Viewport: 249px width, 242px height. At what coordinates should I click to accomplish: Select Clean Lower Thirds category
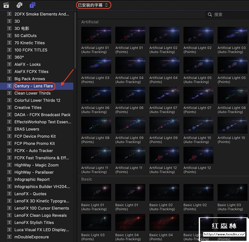pyautogui.click(x=37, y=93)
